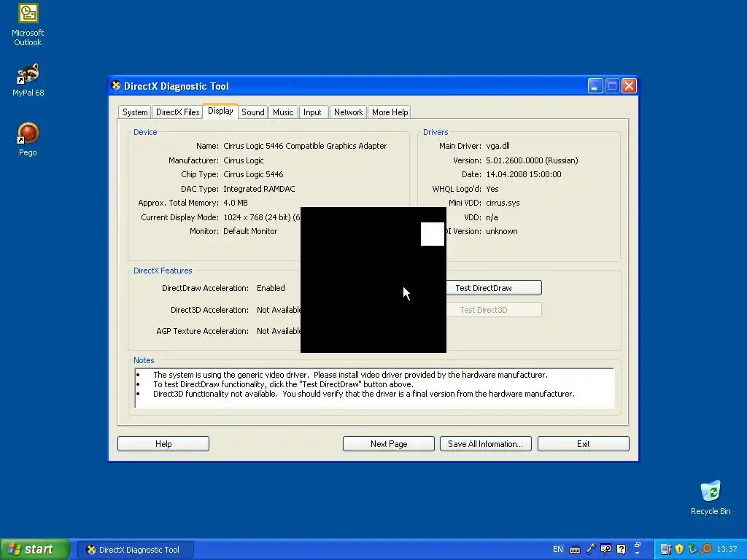
Task: Click main driver value 'vga.dll'
Action: (x=498, y=146)
